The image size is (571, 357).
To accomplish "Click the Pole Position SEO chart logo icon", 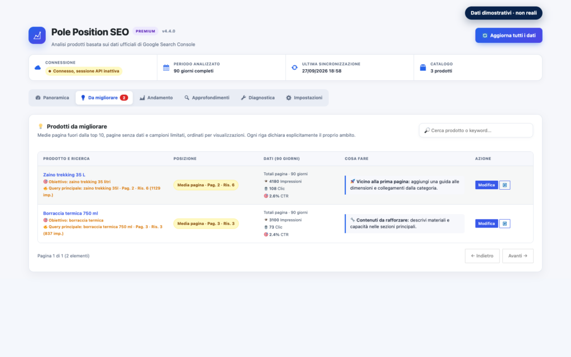I will coord(37,35).
